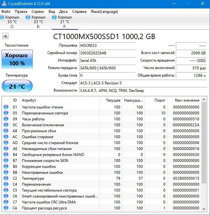
Task: Click status orb for drive C:
Action: point(2,17)
